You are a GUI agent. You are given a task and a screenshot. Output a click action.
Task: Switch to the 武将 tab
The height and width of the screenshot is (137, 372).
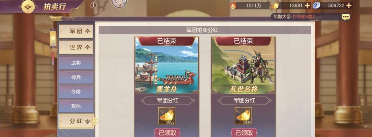[x=76, y=63]
